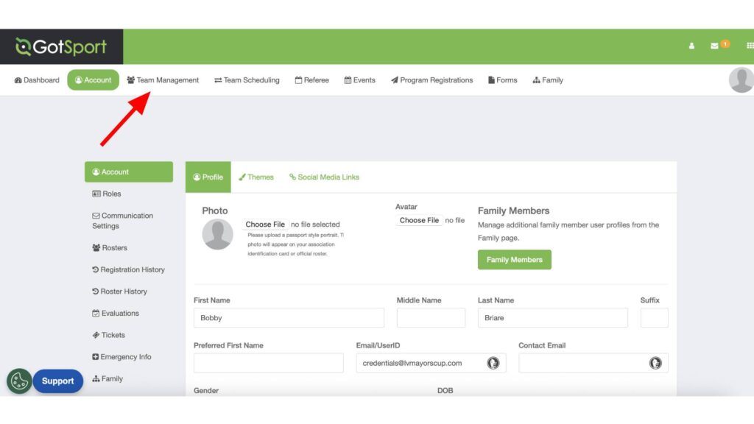Click the Support button
The height and width of the screenshot is (424, 754).
point(57,381)
